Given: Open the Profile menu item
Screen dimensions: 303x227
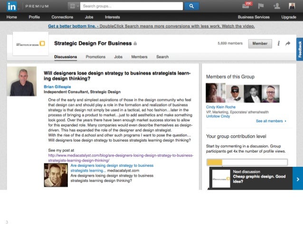Looking at the screenshot, I should click(x=34, y=17).
